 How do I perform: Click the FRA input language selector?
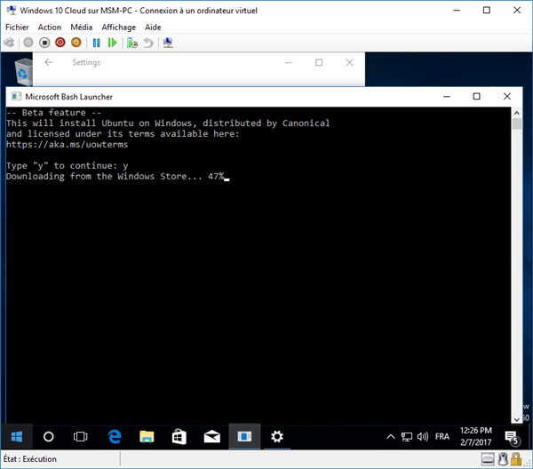[x=442, y=436]
